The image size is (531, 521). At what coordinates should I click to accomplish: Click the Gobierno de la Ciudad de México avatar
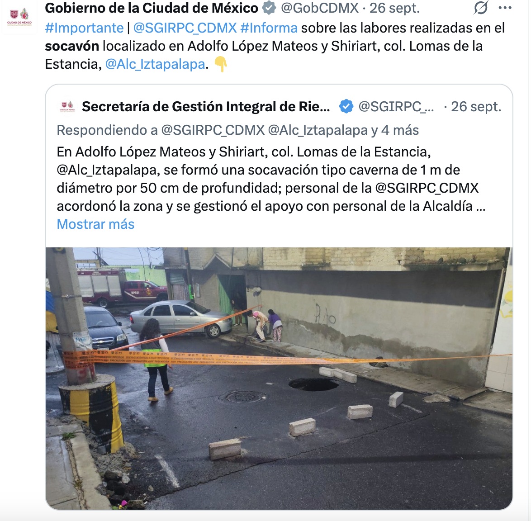(x=19, y=17)
